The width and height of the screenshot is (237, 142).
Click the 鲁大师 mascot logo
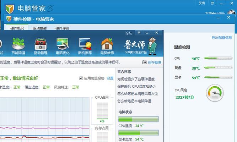(x=152, y=46)
